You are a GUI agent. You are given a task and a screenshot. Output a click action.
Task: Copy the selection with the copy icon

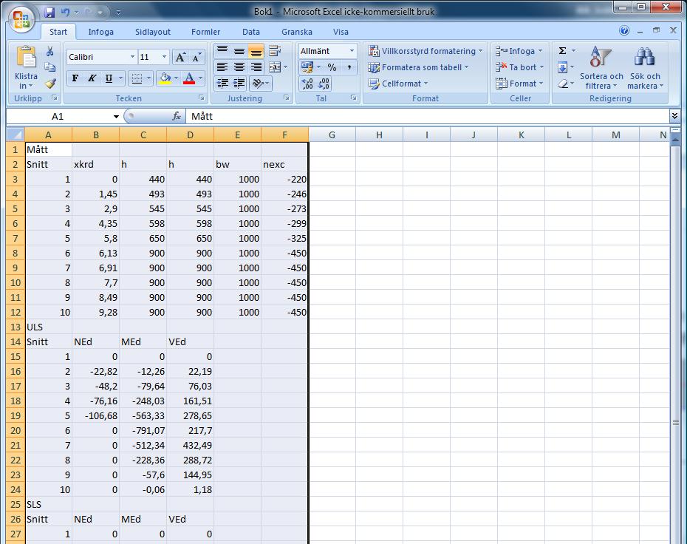click(50, 67)
